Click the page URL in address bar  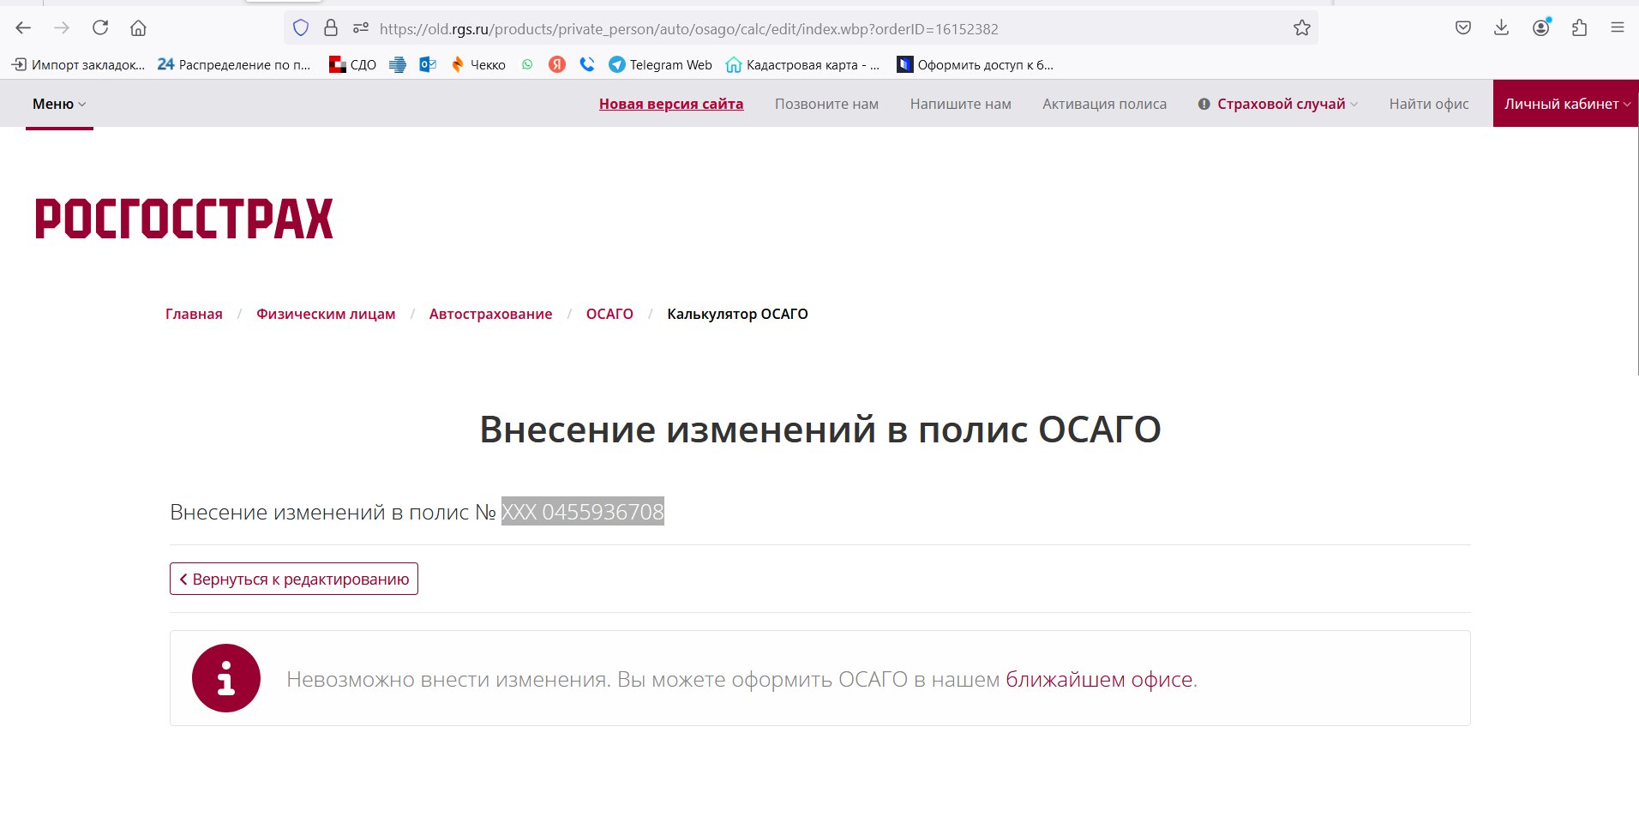pos(688,28)
